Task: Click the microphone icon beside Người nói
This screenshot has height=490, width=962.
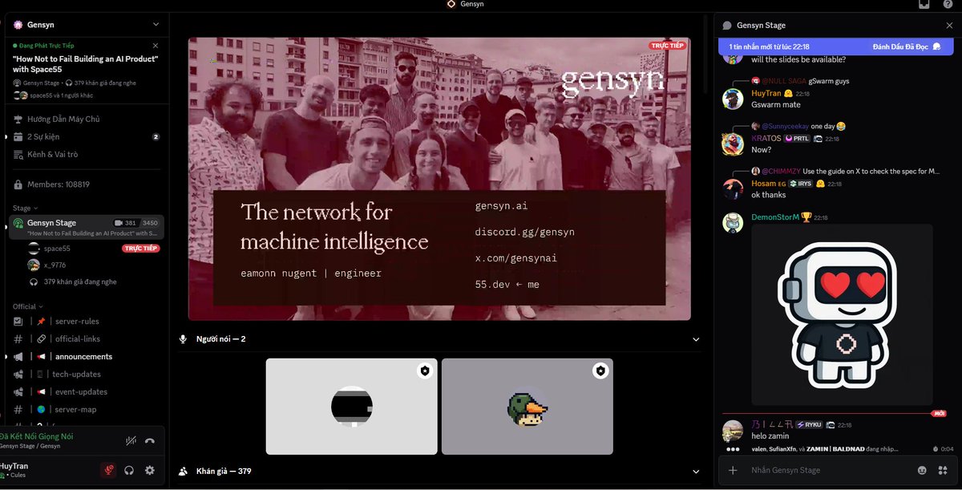Action: point(184,339)
